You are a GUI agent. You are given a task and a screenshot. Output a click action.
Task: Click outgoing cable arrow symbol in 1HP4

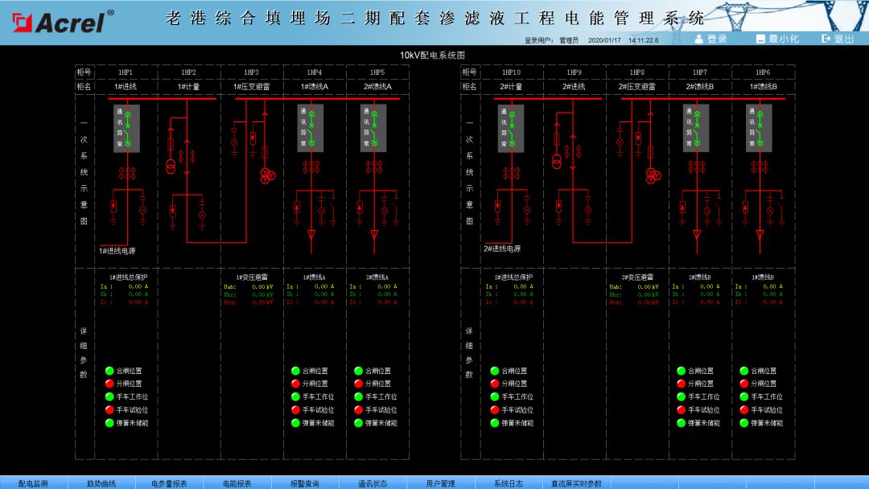(x=311, y=235)
